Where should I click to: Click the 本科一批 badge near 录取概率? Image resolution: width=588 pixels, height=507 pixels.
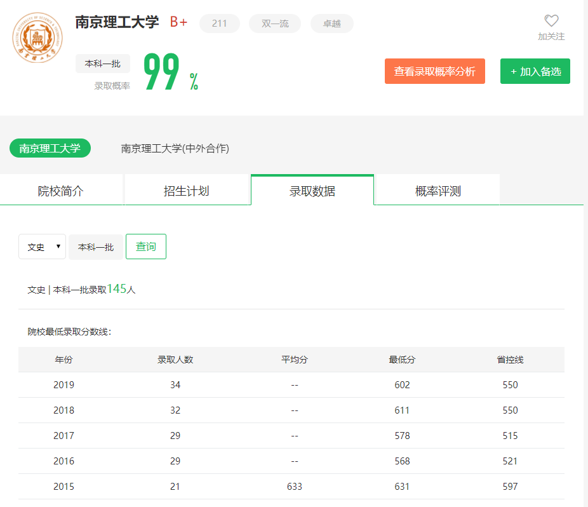click(103, 64)
